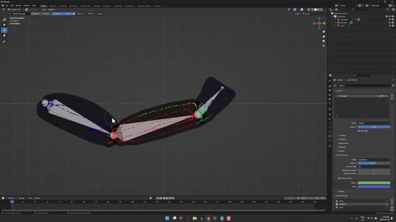This screenshot has height=222, width=396.
Task: Toggle Collection viewport visibility eye
Action: point(390,17)
